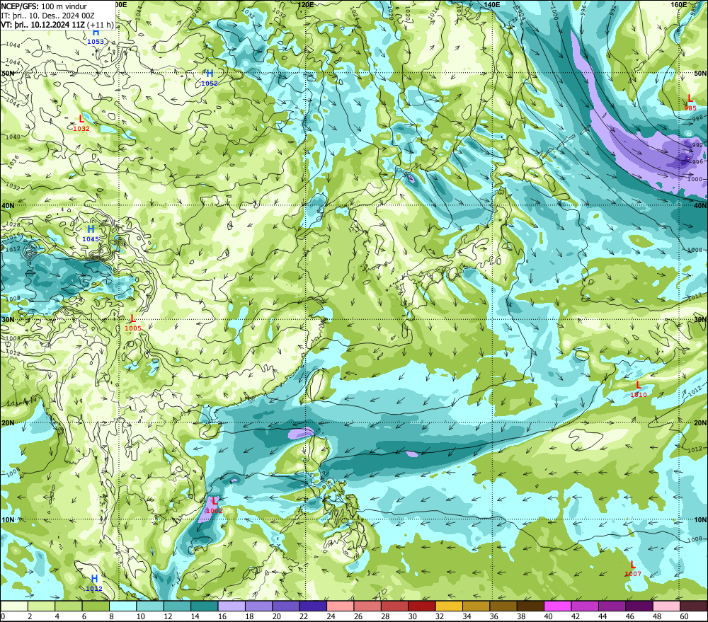The image size is (708, 622).
Task: Click the dark maroon 60+ legend swatch
Action: 694,606
